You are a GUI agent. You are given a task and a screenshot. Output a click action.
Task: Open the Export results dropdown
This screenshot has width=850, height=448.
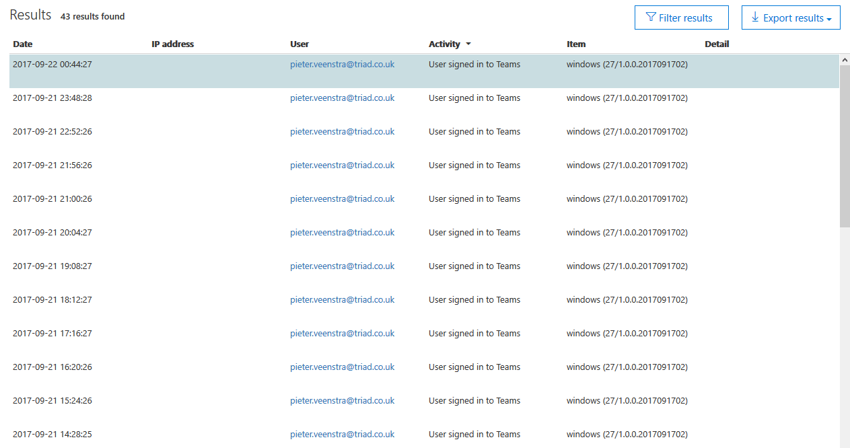point(791,17)
